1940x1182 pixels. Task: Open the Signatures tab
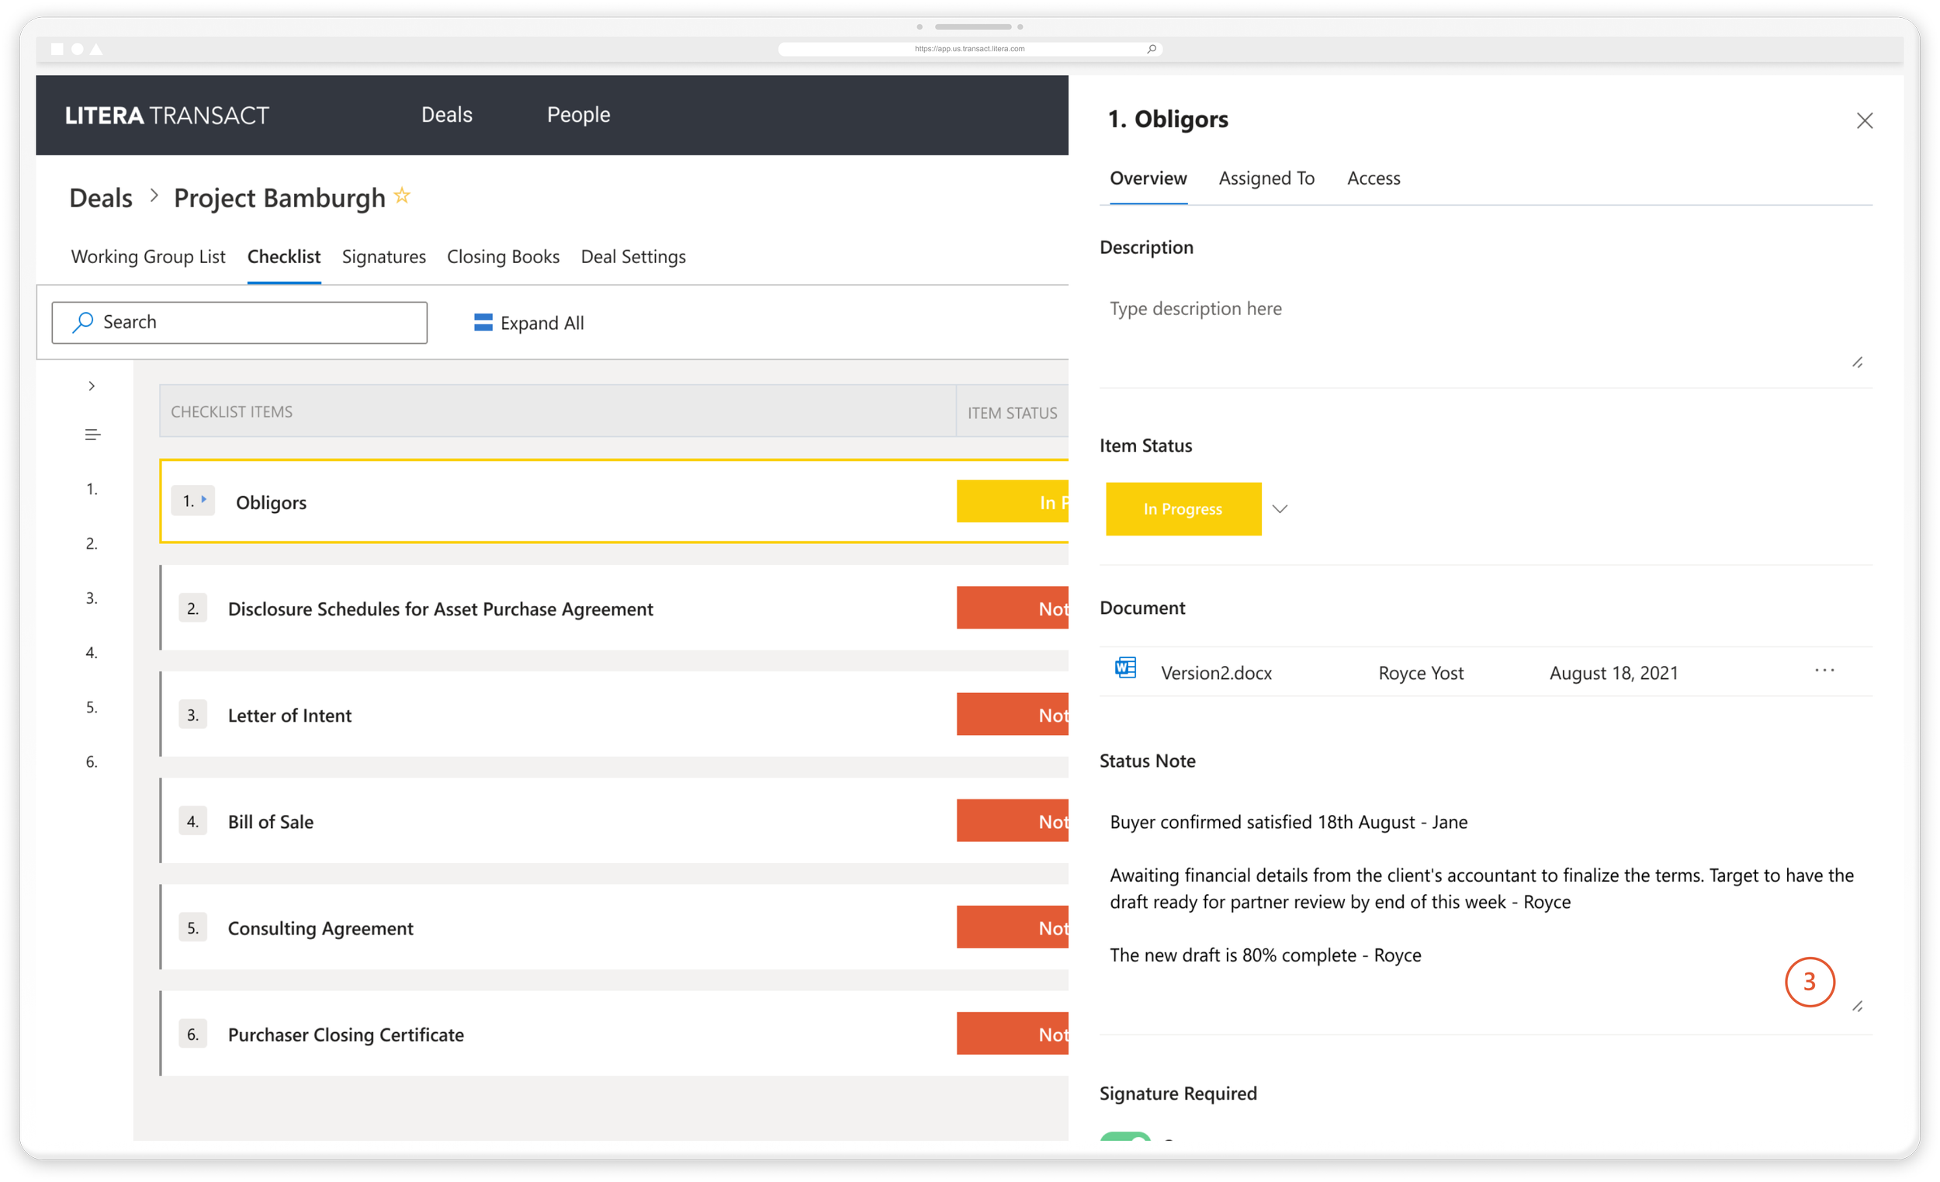pos(383,257)
